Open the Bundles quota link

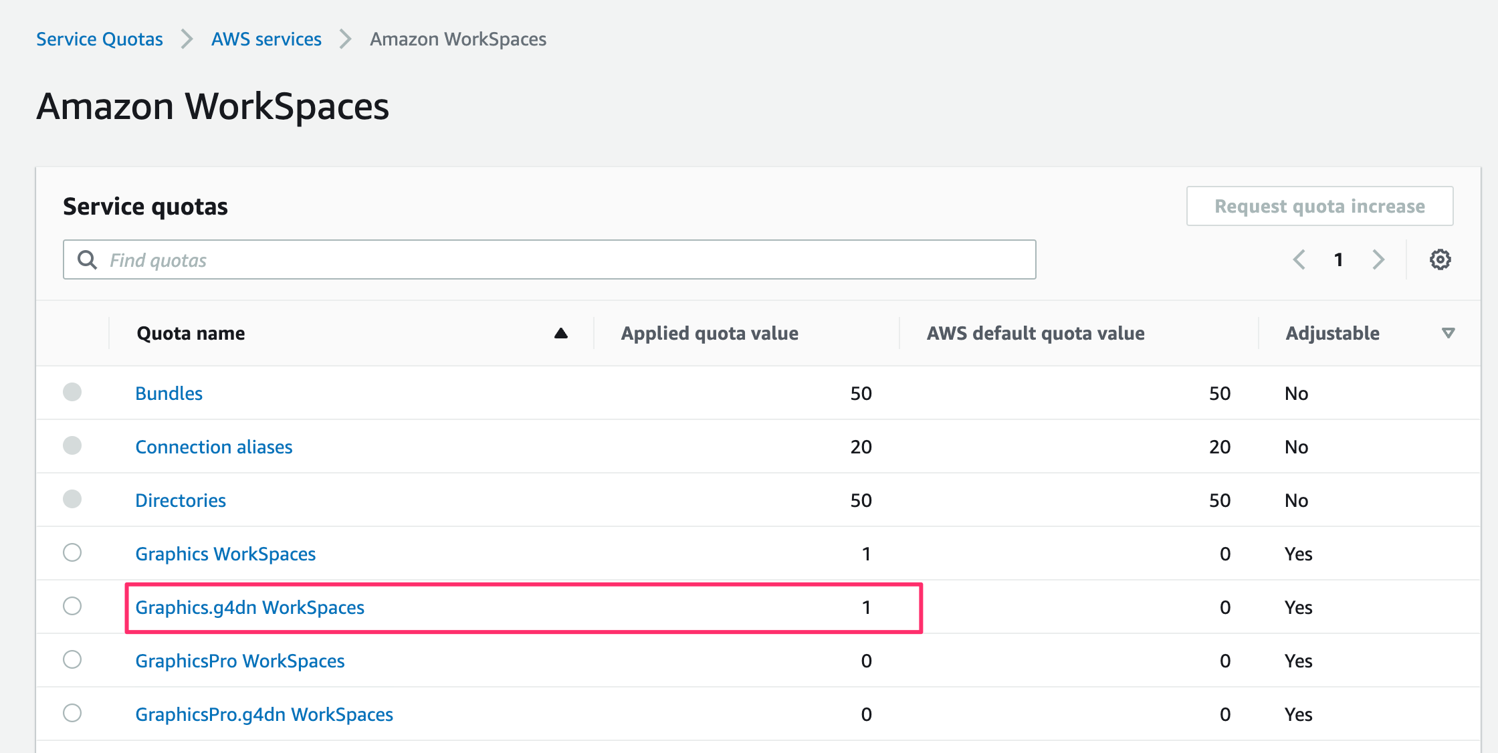pyautogui.click(x=169, y=393)
